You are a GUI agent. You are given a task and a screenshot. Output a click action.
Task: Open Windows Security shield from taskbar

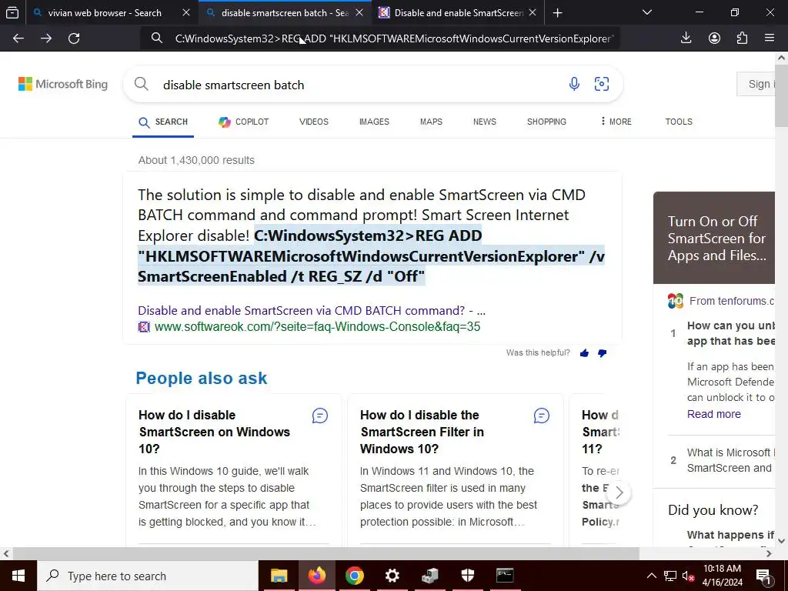(467, 576)
